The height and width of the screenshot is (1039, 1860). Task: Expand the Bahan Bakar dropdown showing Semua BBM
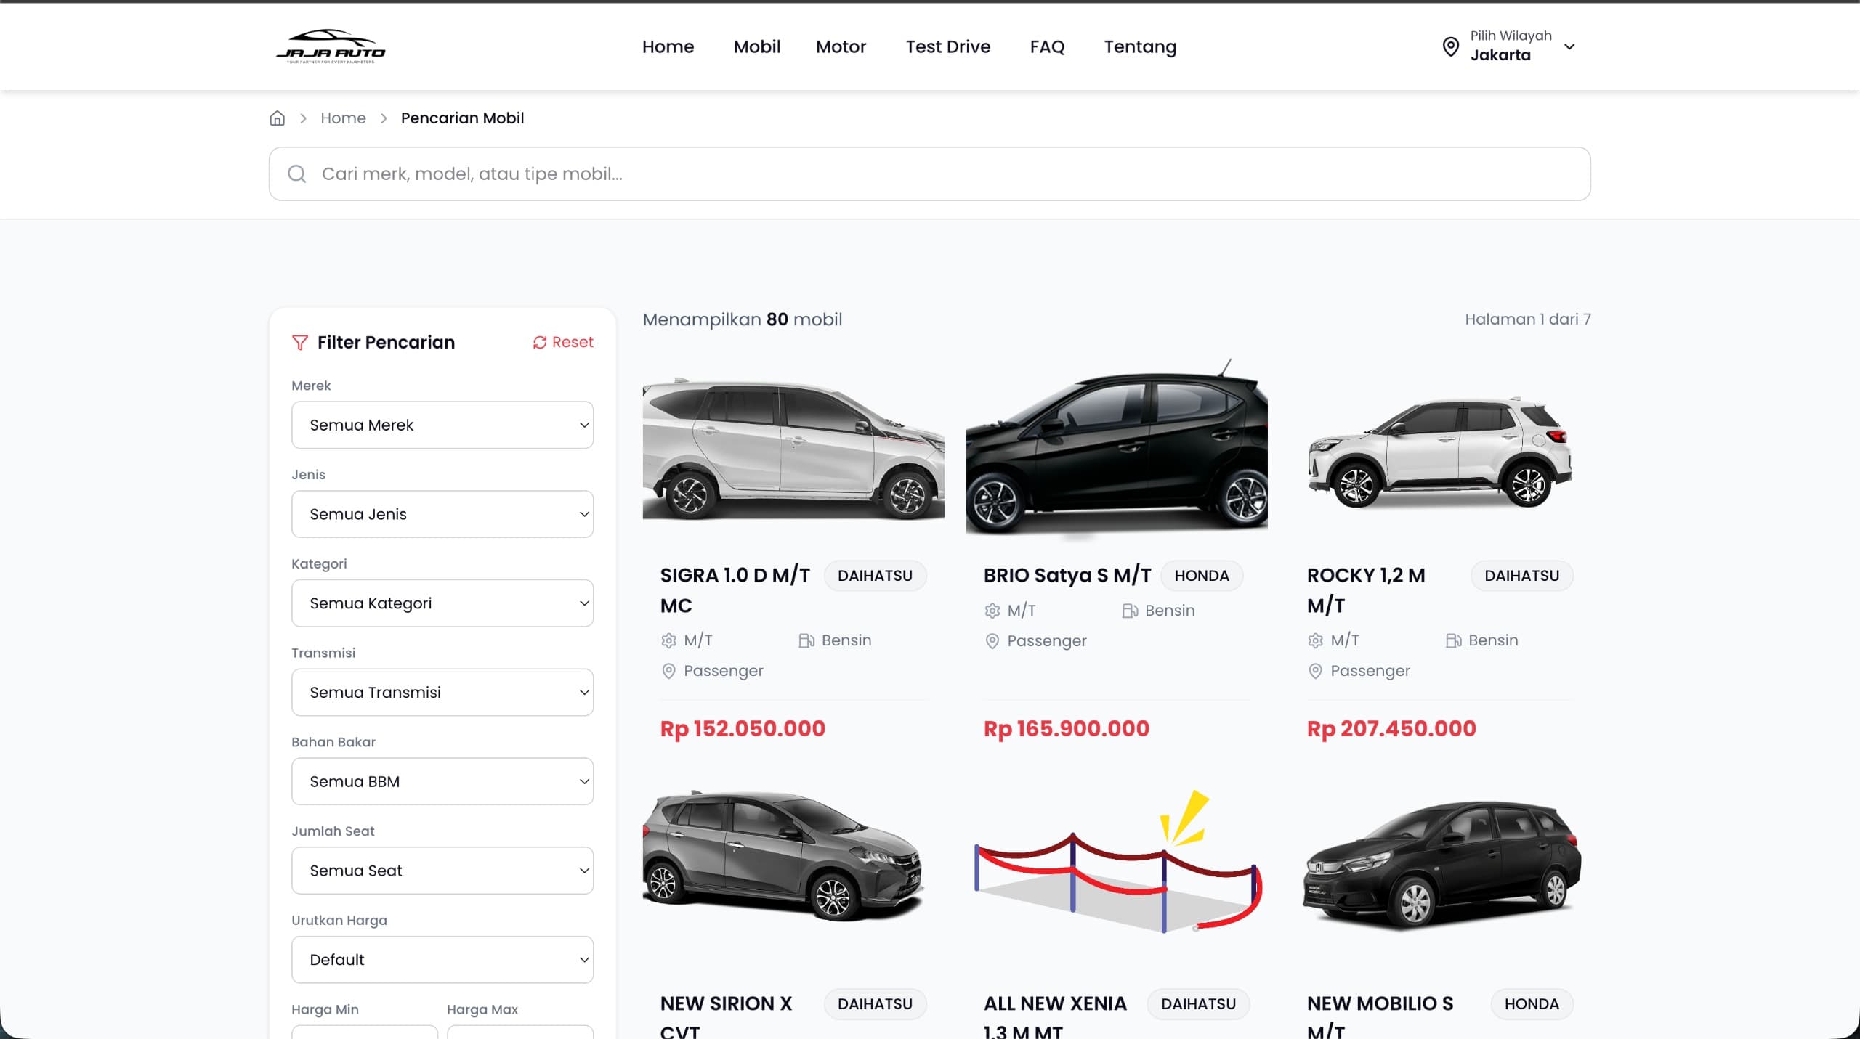point(442,781)
